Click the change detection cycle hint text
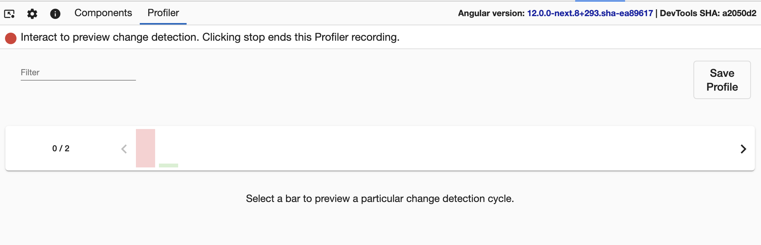The image size is (761, 245). [380, 199]
